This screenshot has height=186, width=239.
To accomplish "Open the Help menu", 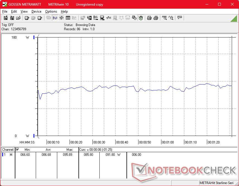I will 64,11.
